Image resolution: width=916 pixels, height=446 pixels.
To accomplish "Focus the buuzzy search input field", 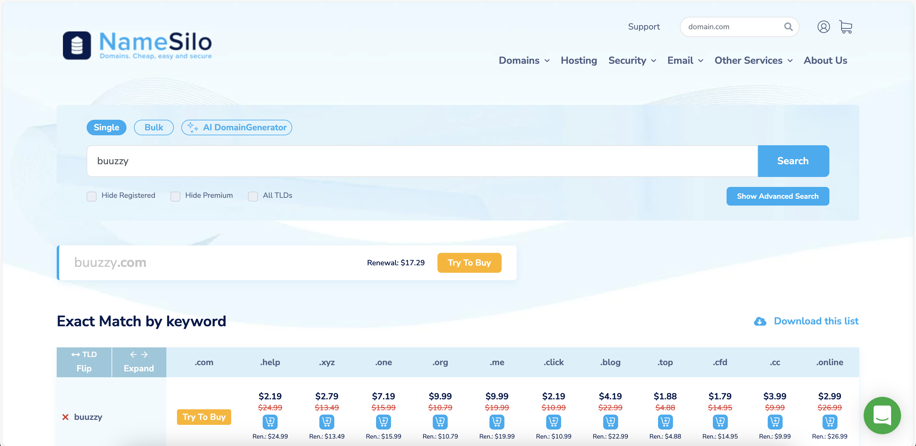I will pyautogui.click(x=422, y=161).
